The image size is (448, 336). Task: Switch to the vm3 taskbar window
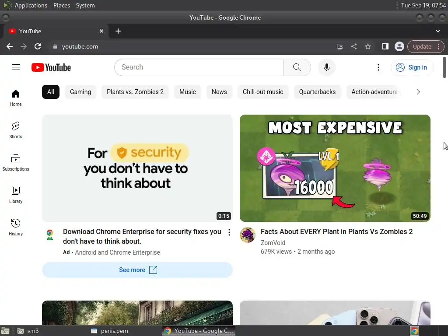coord(28,331)
